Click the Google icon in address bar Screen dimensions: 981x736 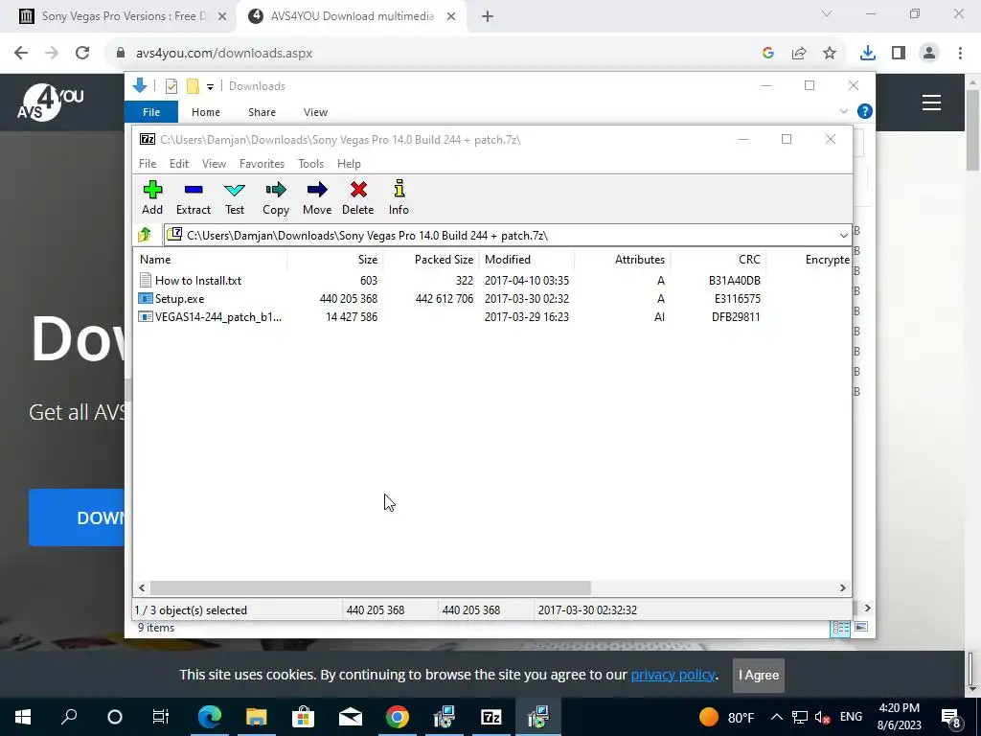[768, 54]
